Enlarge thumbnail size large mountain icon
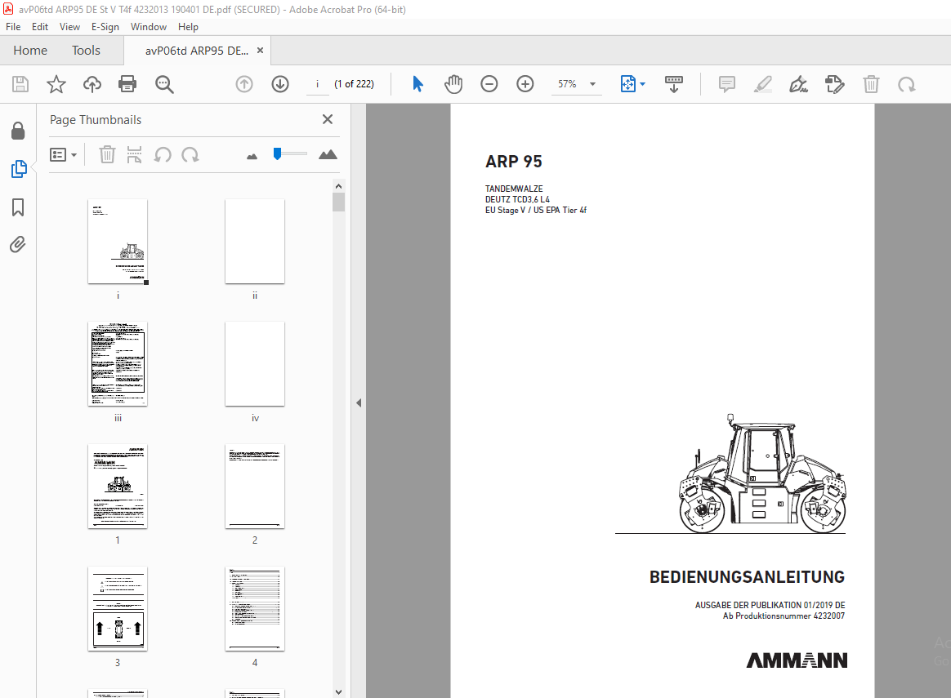The height and width of the screenshot is (698, 951). 328,154
